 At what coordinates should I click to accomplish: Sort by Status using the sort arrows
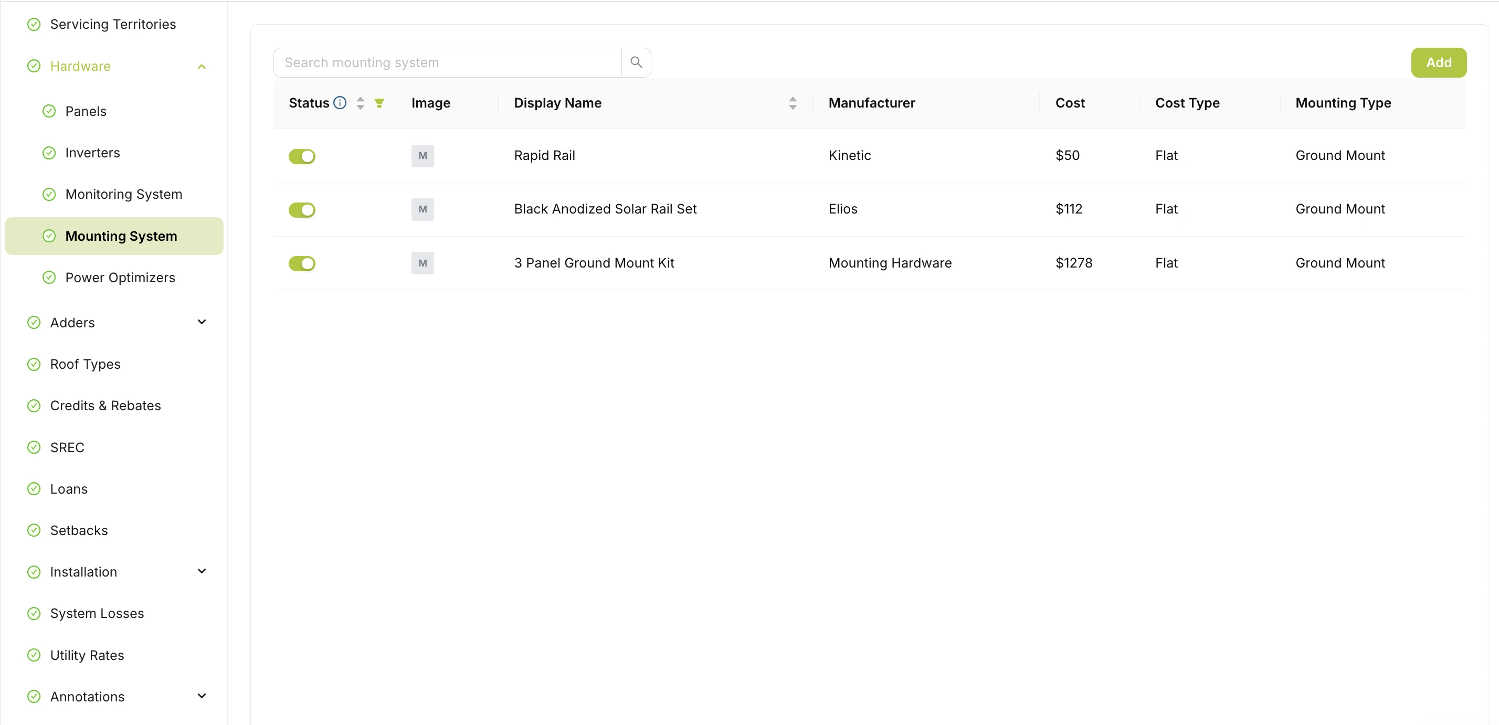pyautogui.click(x=360, y=103)
